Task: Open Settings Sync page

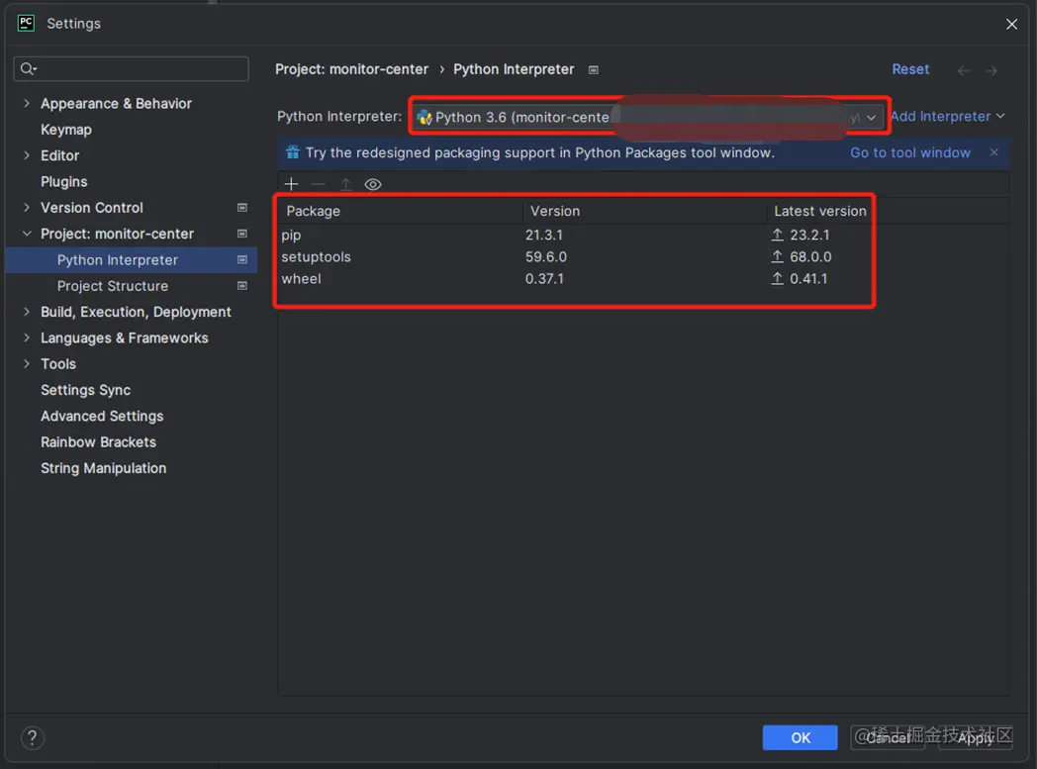Action: point(85,390)
